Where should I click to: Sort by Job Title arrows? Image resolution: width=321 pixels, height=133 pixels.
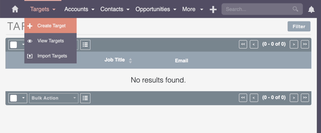click(x=130, y=61)
